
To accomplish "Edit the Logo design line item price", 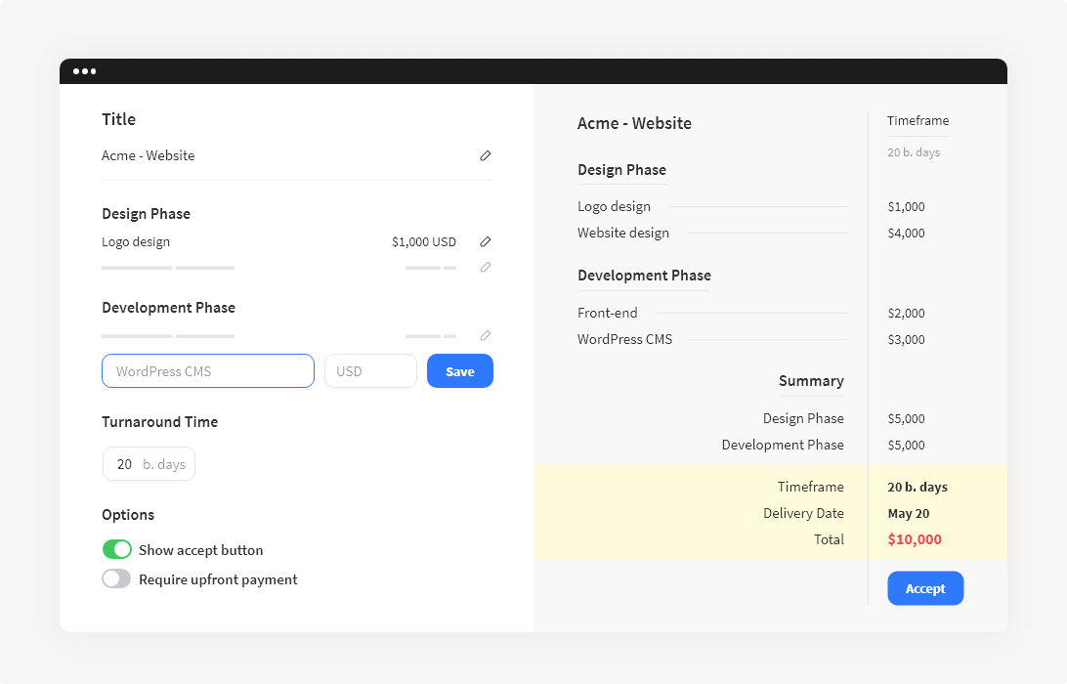I will point(486,241).
